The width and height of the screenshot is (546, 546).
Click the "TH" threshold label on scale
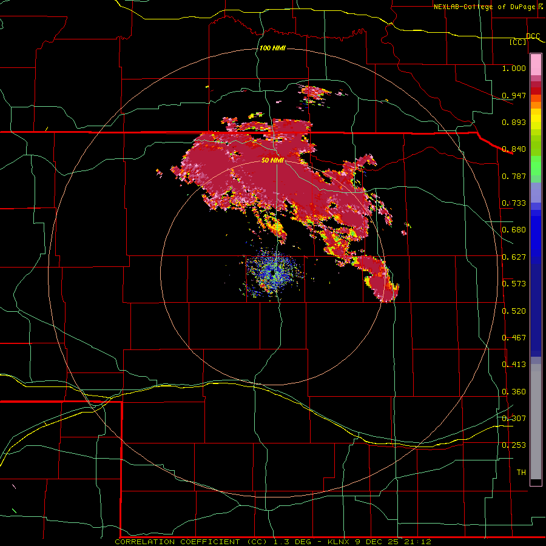(521, 473)
